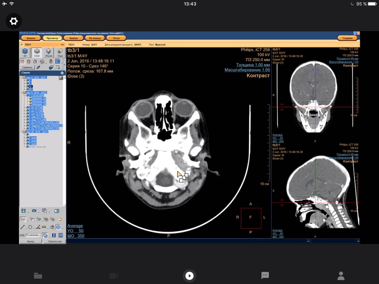Select the circle outline ROI tool
The image size is (379, 284).
30,227
